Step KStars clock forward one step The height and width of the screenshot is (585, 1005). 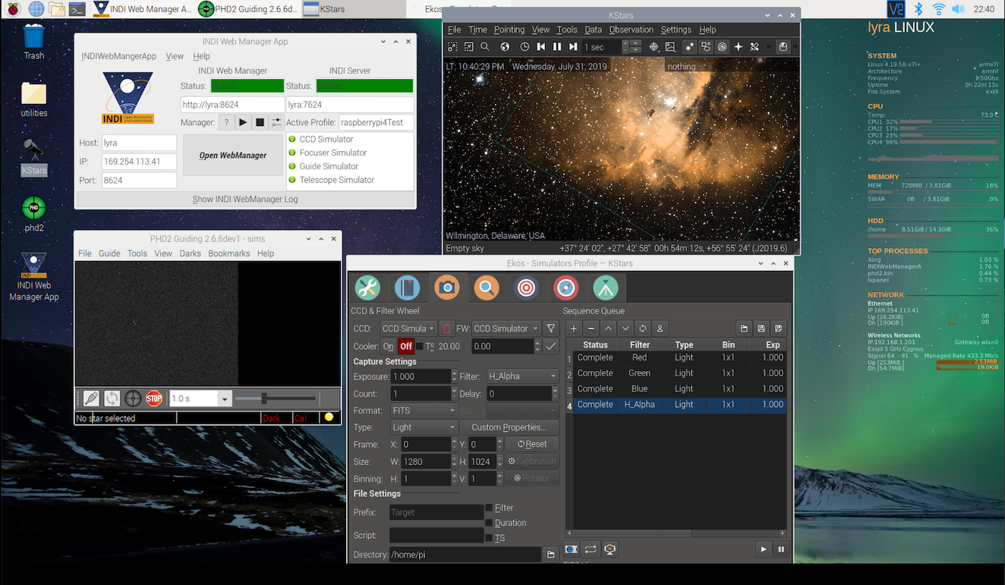[x=573, y=47]
